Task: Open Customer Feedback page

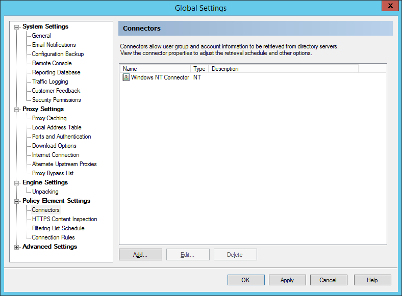Action: [56, 91]
